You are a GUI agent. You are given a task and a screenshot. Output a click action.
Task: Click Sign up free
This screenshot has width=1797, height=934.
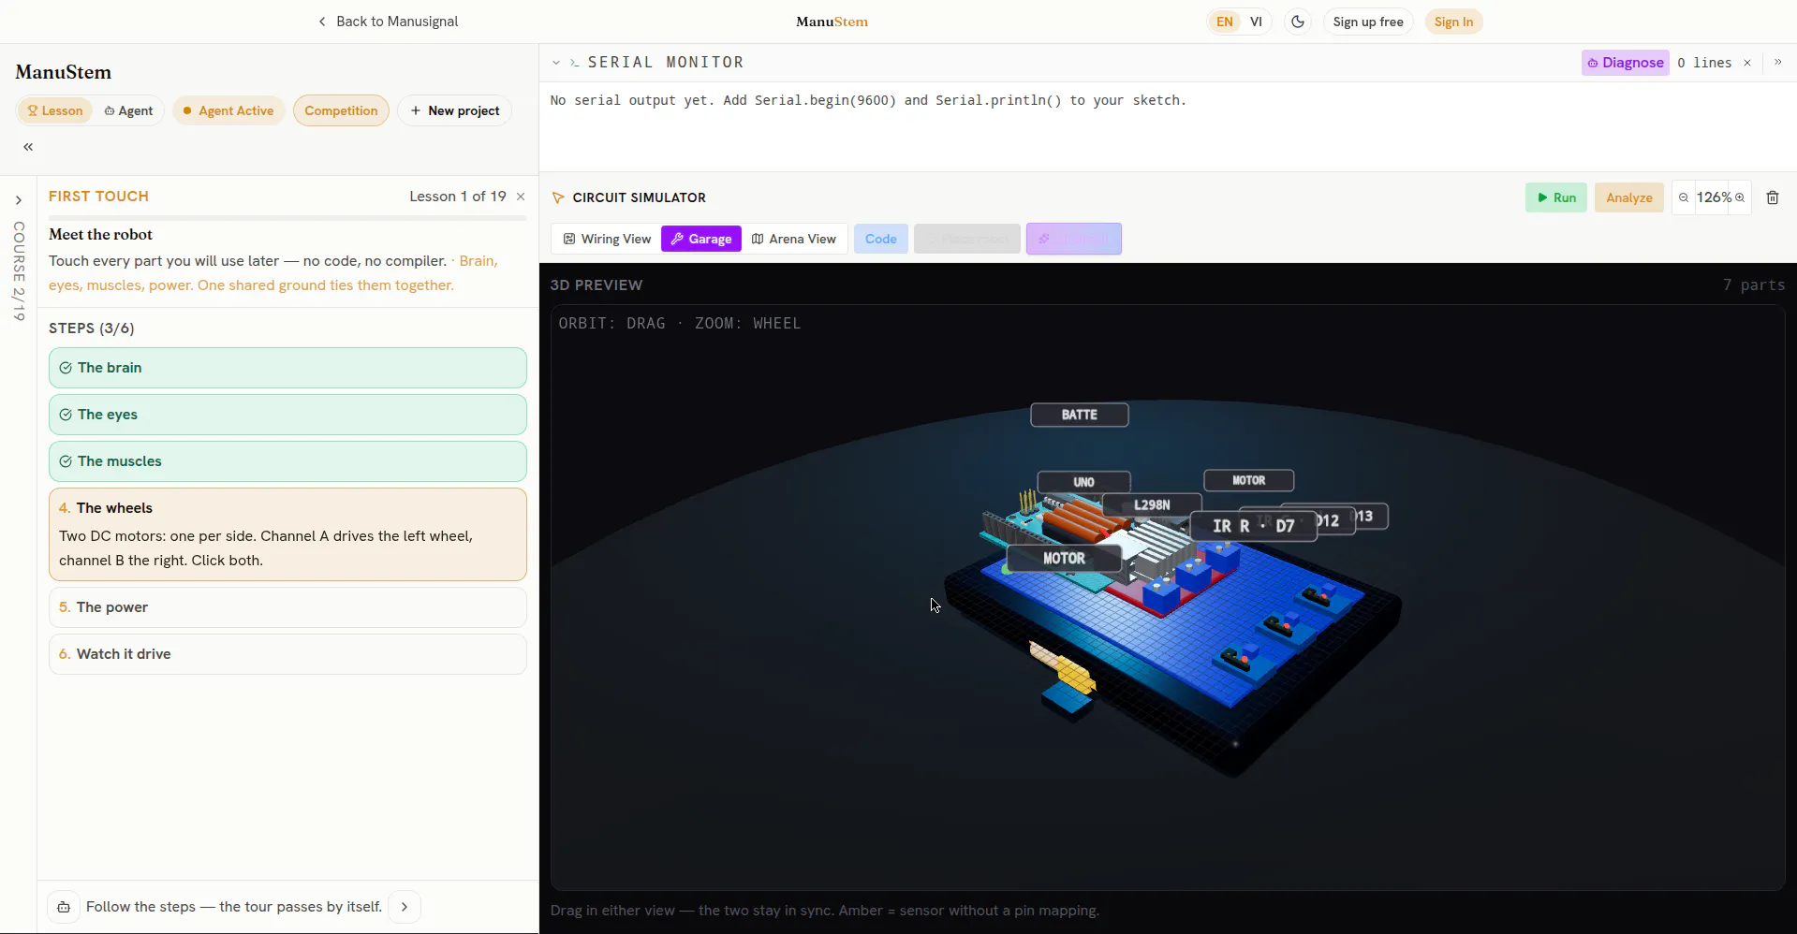click(1368, 22)
